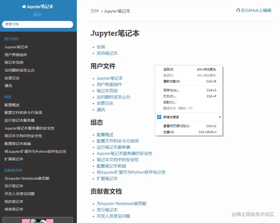Choose 重新加载(R) from the context menu
280x223 pixels.
coord(189,81)
